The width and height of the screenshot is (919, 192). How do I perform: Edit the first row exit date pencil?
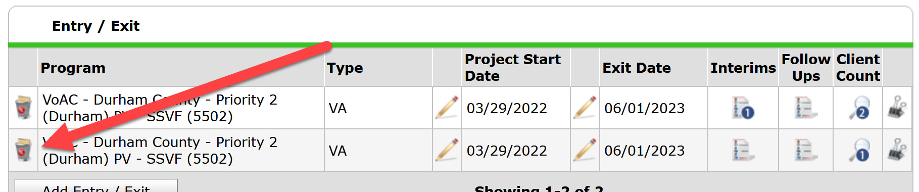pos(585,108)
